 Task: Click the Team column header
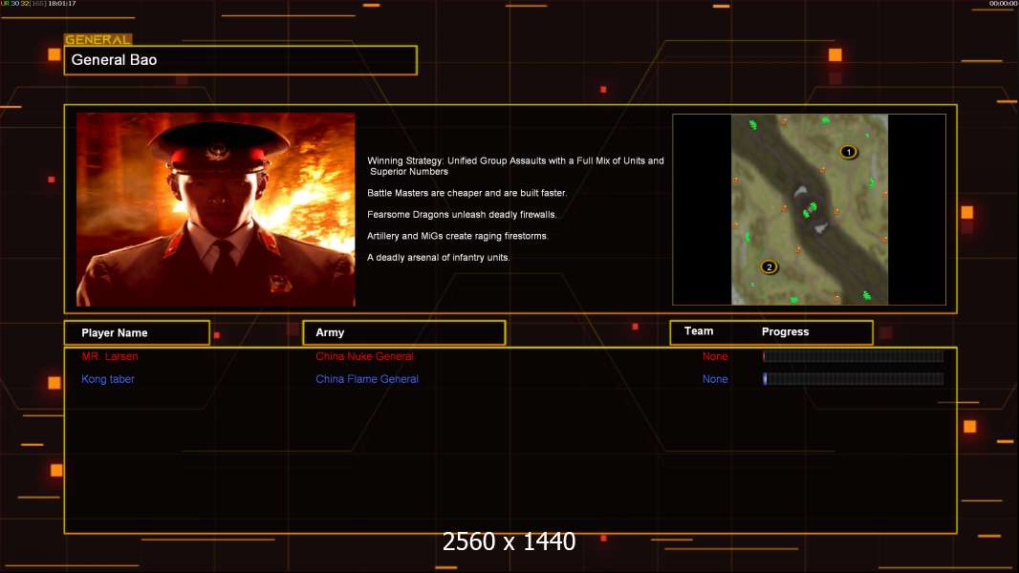tap(699, 331)
